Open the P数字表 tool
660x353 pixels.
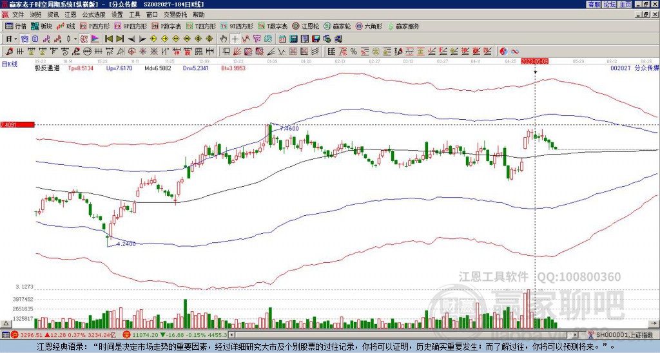(167, 26)
